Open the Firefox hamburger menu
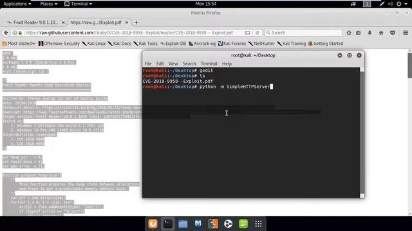This screenshot has height=231, width=412. coord(406,33)
